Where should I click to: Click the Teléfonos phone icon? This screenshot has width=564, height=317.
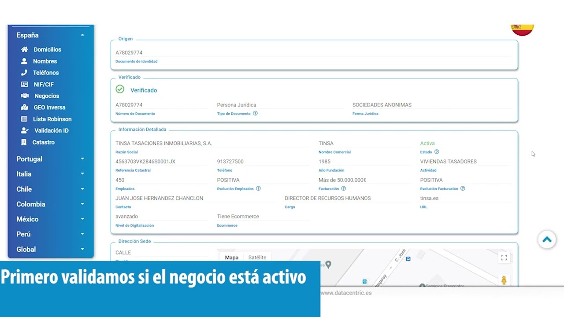tap(24, 73)
